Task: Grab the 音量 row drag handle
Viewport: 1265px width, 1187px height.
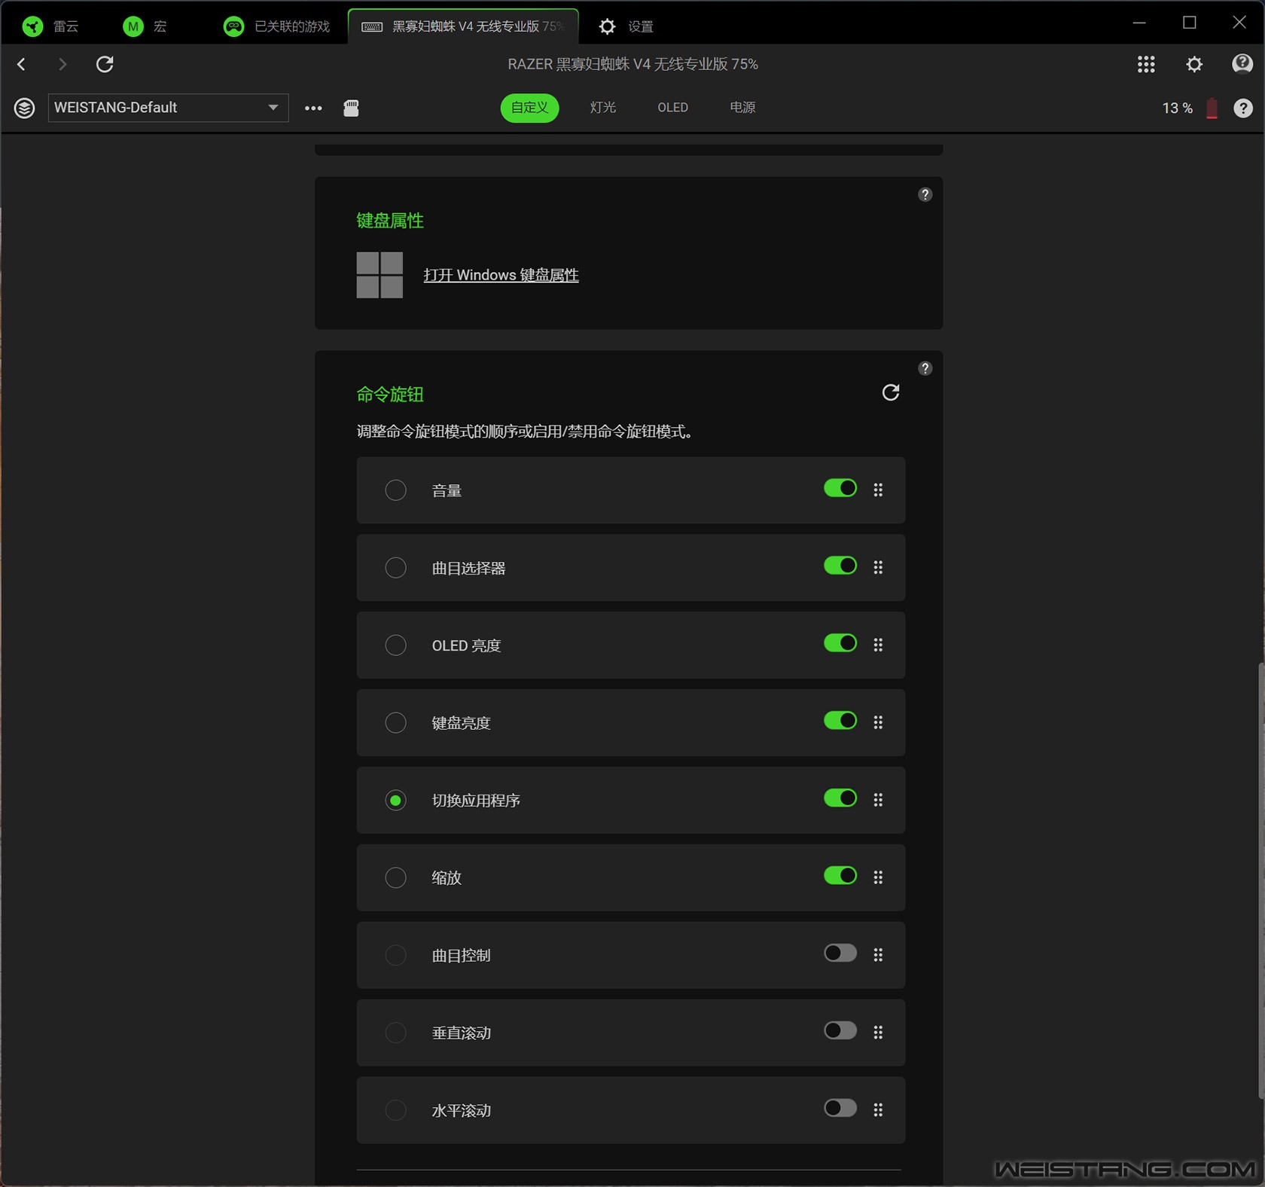Action: (878, 490)
